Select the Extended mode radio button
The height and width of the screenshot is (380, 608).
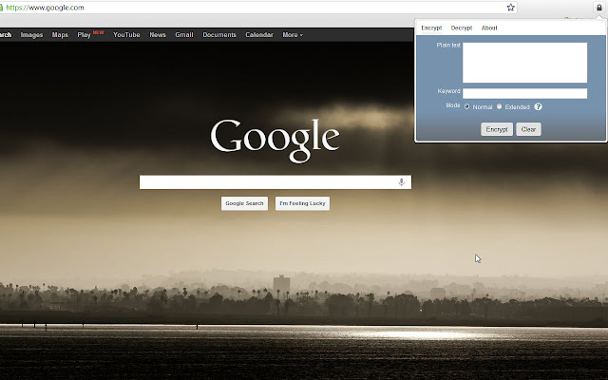click(x=499, y=106)
